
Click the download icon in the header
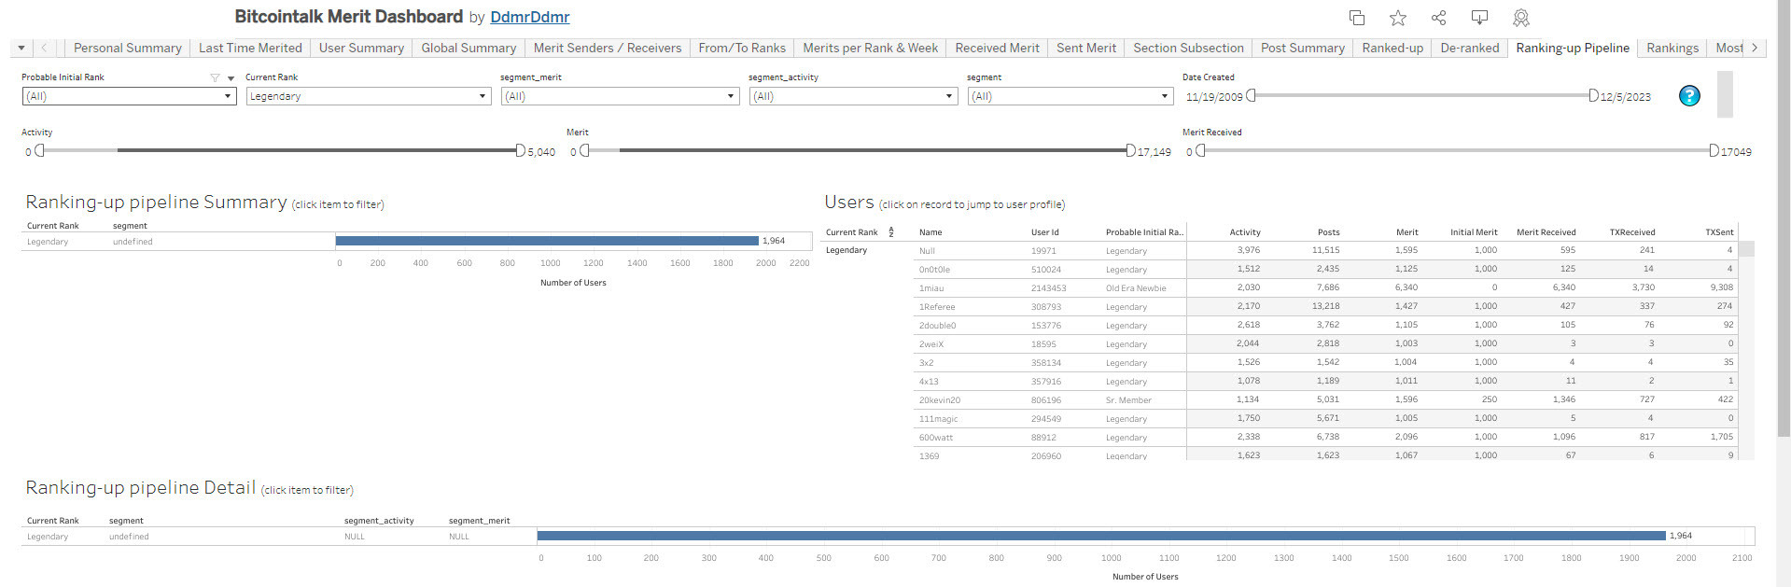coord(1479,18)
